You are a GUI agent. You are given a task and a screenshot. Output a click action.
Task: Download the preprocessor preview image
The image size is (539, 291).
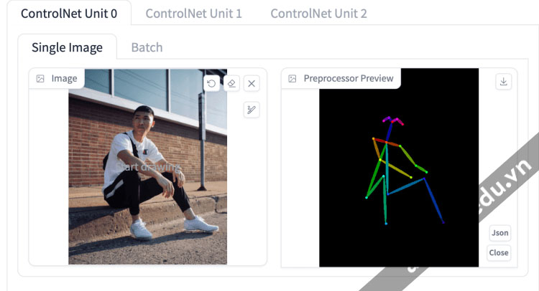pos(503,82)
